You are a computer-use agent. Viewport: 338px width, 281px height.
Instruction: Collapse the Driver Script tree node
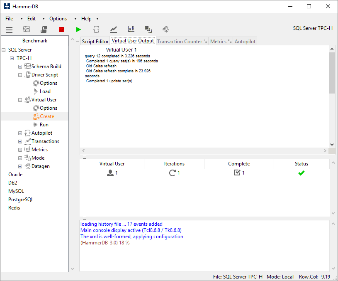(x=20, y=75)
